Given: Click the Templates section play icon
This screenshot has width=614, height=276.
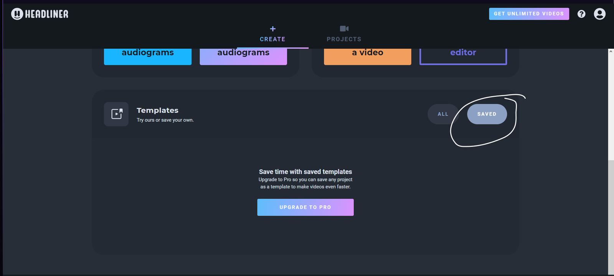Looking at the screenshot, I should pos(116,114).
